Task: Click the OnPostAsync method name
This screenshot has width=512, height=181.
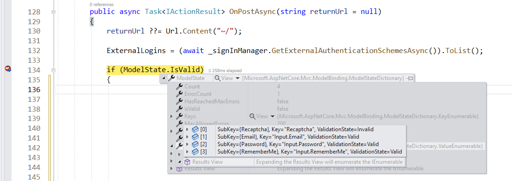Action: coord(253,12)
